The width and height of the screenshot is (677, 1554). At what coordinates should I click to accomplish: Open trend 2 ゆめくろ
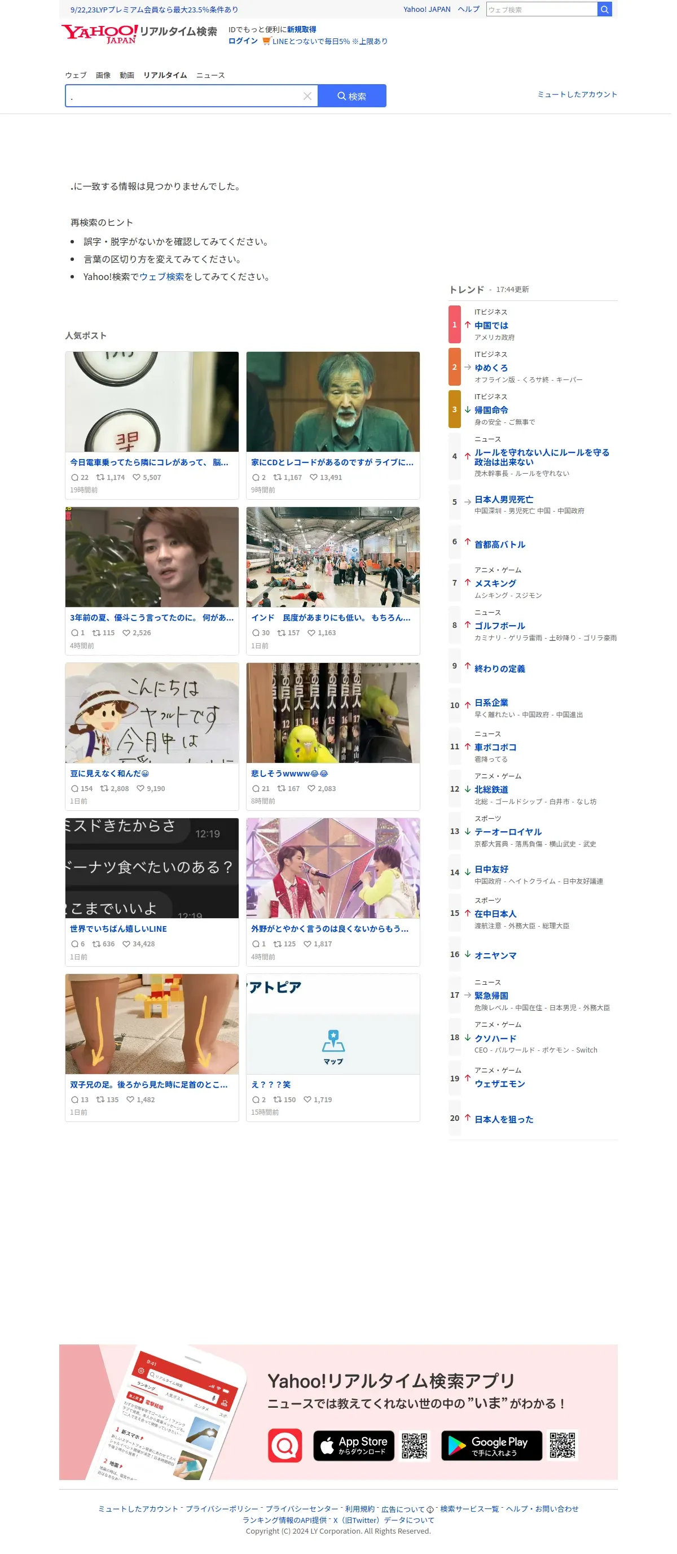(491, 368)
